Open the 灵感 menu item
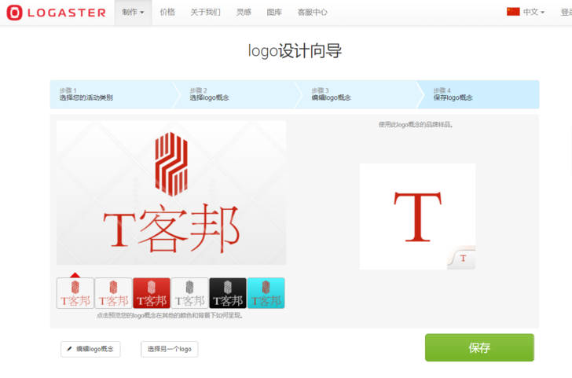This screenshot has height=378, width=572. [x=244, y=13]
